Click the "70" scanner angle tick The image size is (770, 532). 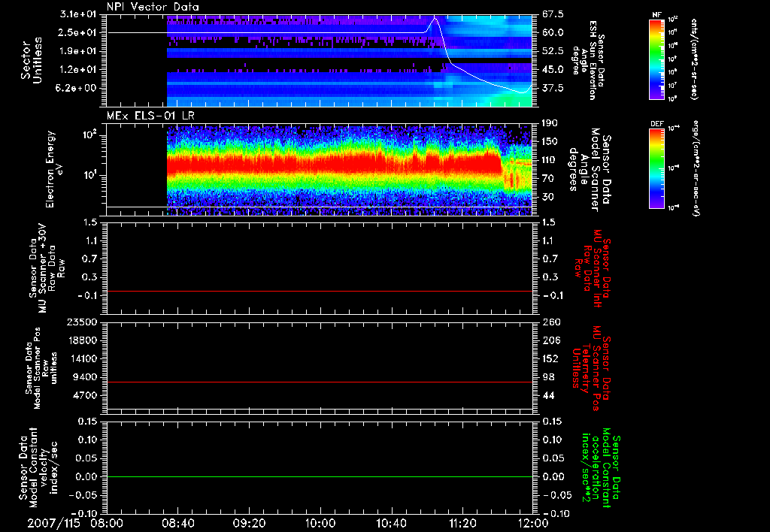pyautogui.click(x=547, y=179)
